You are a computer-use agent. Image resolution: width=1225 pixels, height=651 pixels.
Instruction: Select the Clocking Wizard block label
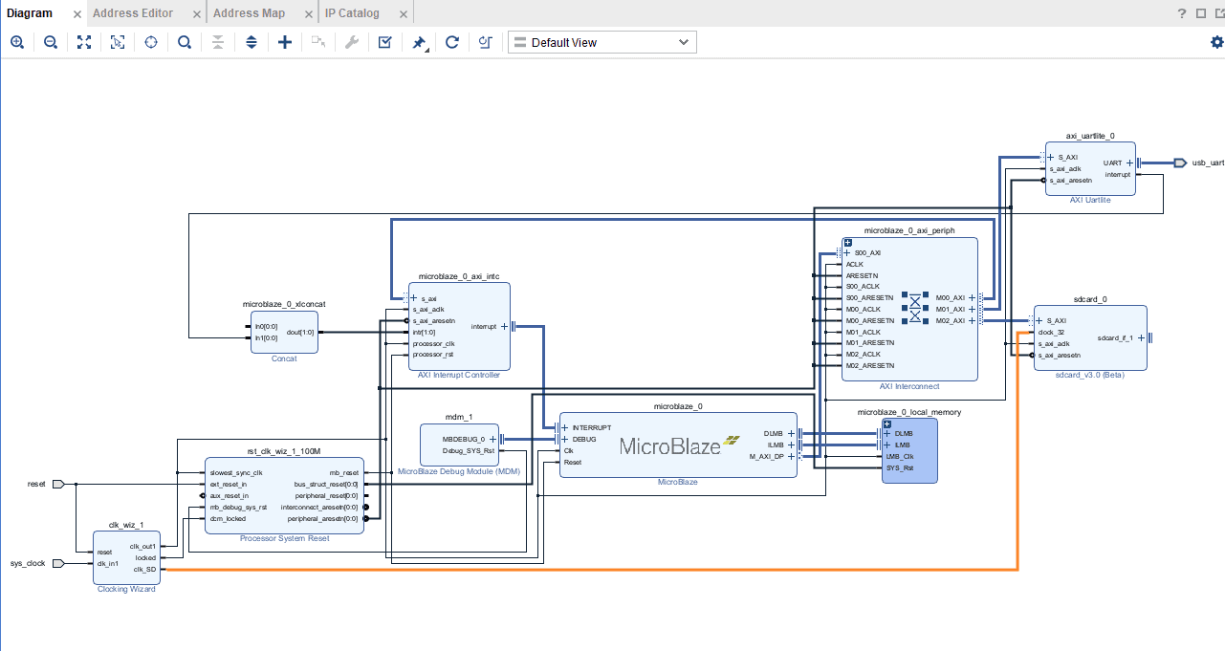[x=126, y=589]
